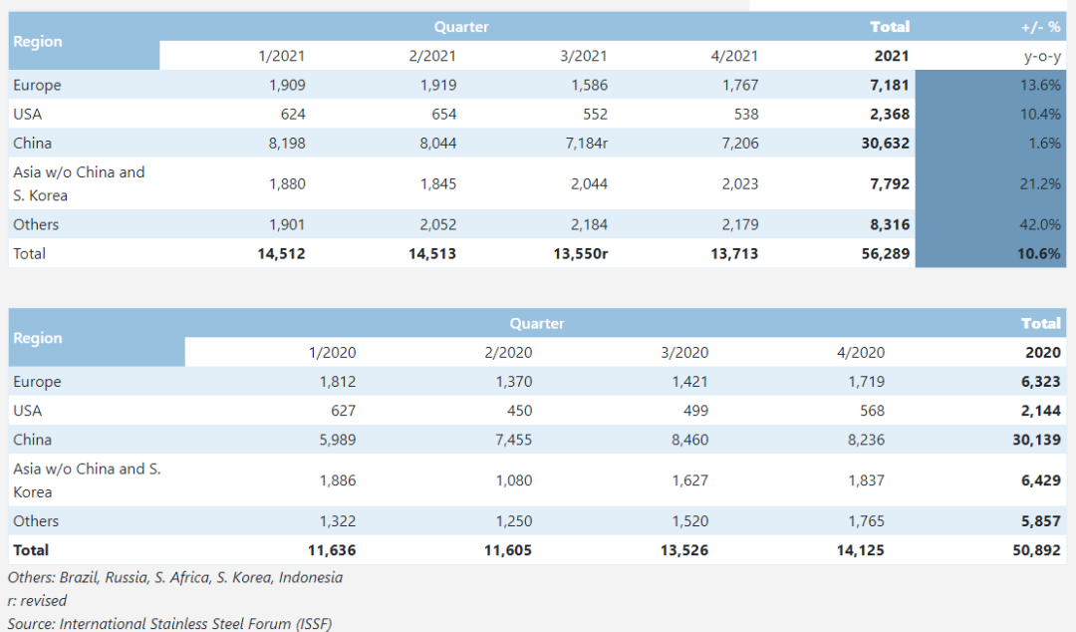
Task: Select the total y-o-y value 10.6%
Action: click(1039, 253)
